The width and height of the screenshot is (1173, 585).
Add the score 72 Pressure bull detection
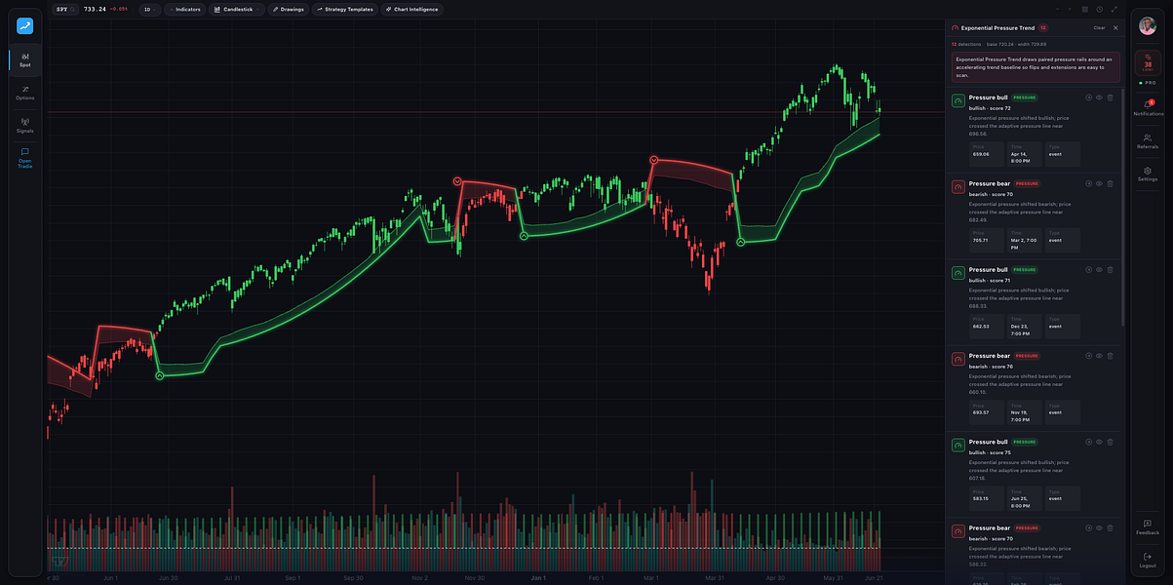(x=1088, y=97)
